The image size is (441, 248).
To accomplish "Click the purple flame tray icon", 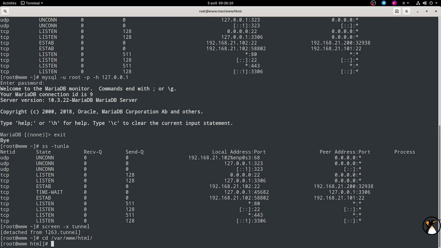I will point(394,3).
